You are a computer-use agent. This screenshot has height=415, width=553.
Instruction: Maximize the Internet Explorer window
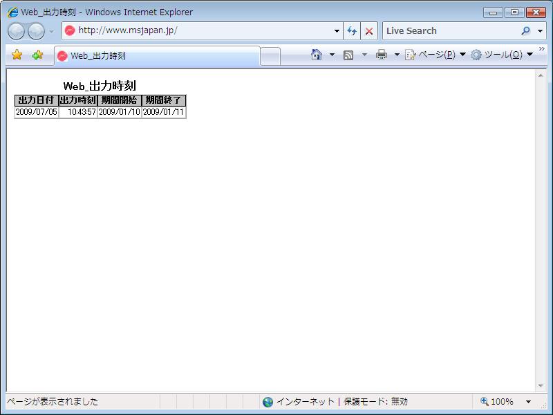(514, 12)
